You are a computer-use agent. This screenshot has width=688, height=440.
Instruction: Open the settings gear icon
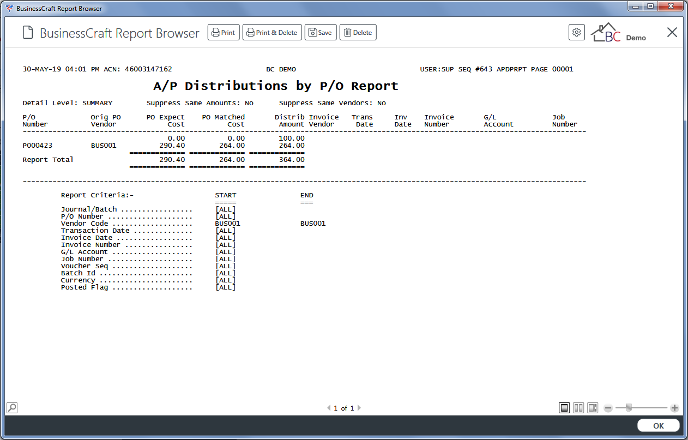(x=576, y=33)
